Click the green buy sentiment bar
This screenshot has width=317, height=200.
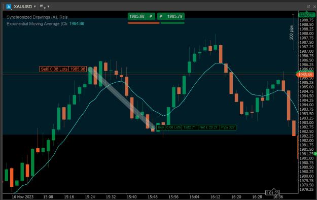[x=172, y=23]
